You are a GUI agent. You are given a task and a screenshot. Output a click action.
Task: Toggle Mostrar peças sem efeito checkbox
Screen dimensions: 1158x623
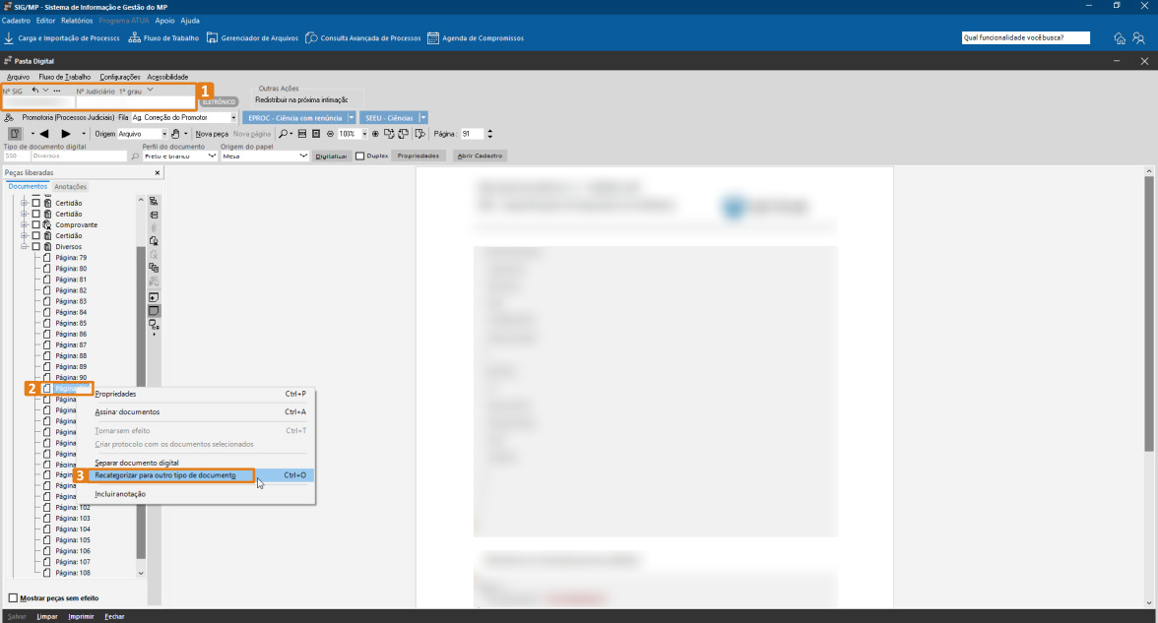click(13, 597)
